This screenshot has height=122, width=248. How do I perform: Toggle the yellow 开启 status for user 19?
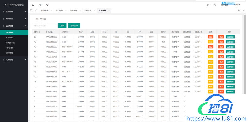point(211,42)
